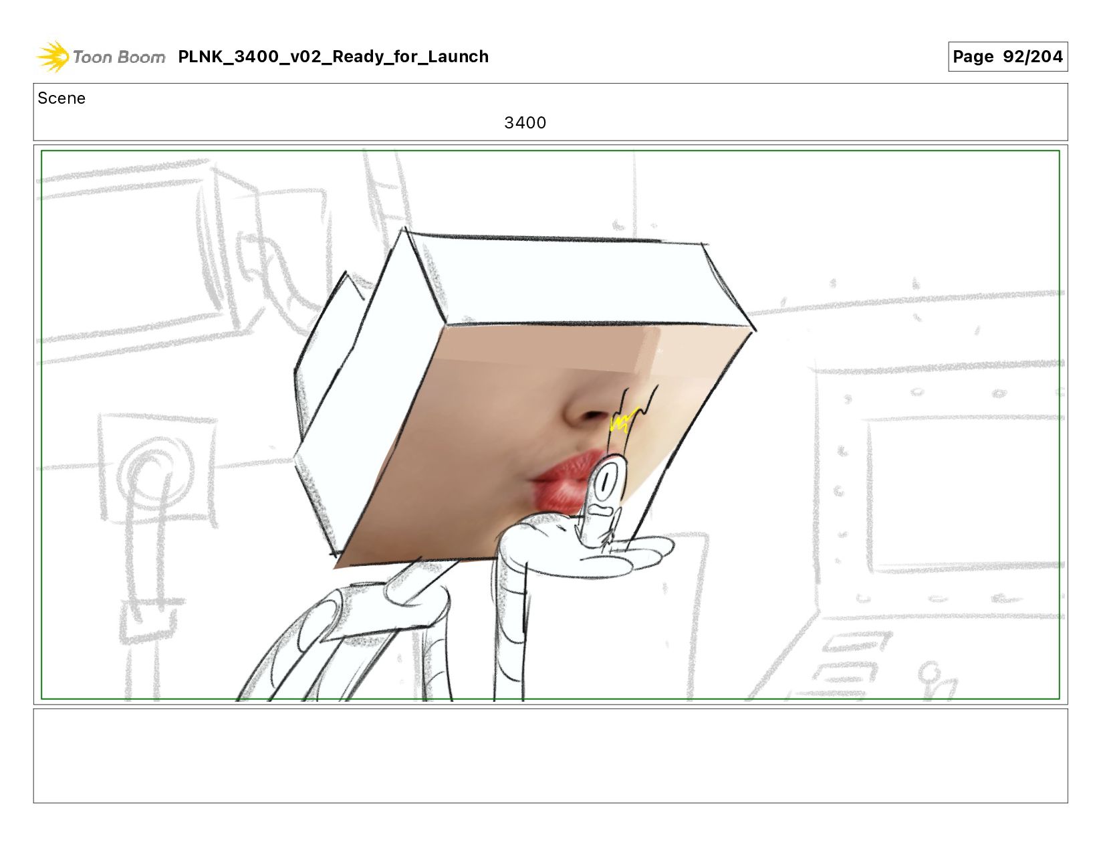Click the storyboard panel thumbnail image
1103x853 pixels.
[550, 425]
